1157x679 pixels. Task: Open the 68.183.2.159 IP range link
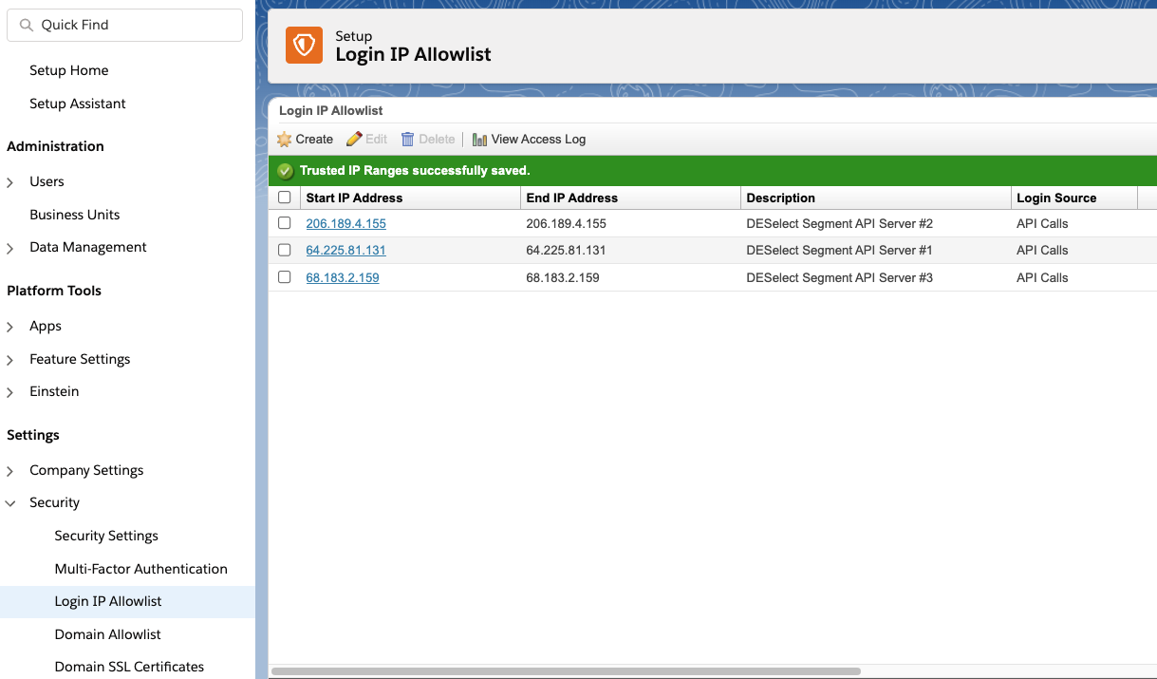tap(342, 277)
